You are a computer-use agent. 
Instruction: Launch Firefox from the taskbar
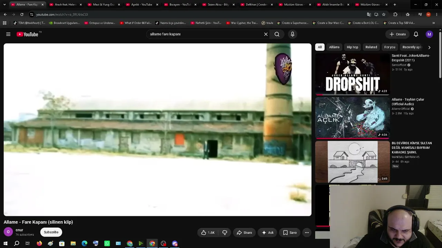pyautogui.click(x=39, y=244)
